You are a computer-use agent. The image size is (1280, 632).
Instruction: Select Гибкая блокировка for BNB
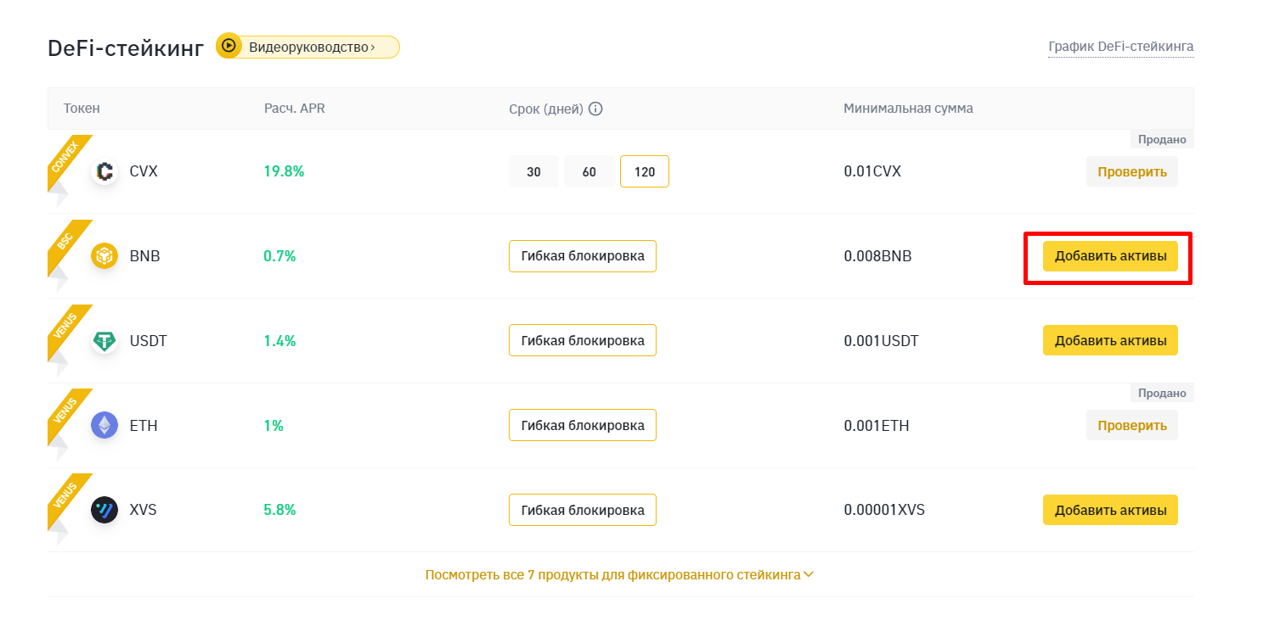click(583, 255)
